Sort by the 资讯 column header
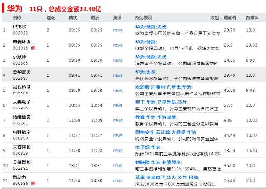266x189 pixels. point(117,17)
